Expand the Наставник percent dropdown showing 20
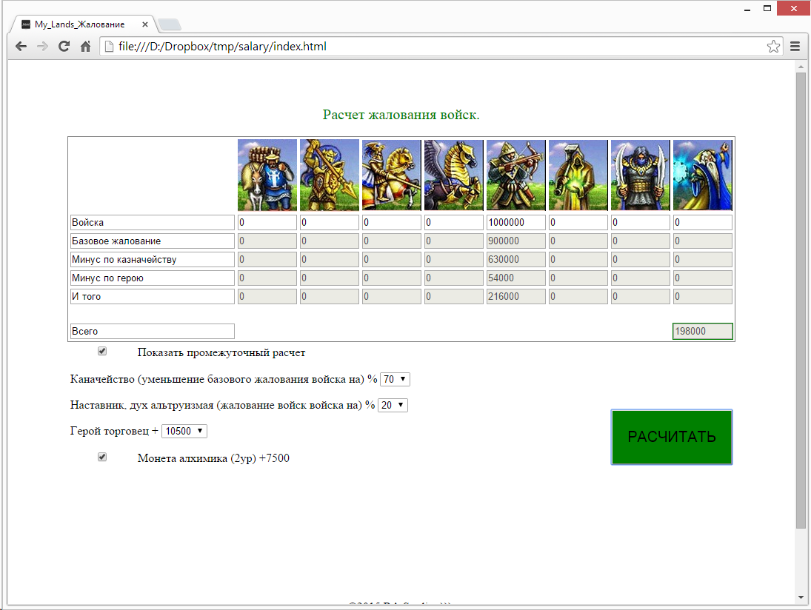The width and height of the screenshot is (811, 610). [393, 405]
